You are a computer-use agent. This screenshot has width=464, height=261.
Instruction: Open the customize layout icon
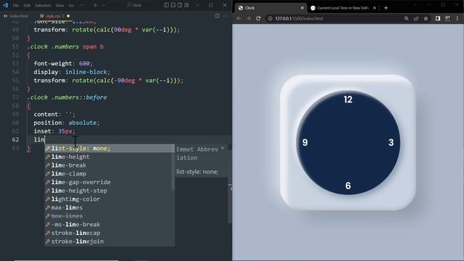(187, 5)
